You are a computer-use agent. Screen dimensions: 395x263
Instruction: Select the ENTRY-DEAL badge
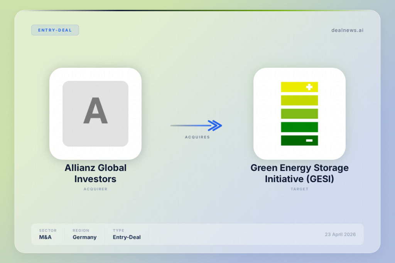coord(55,30)
